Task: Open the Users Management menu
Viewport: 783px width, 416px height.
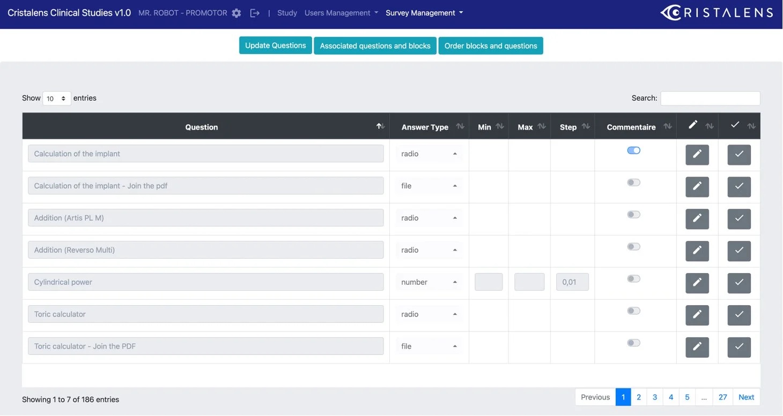Action: [x=341, y=13]
